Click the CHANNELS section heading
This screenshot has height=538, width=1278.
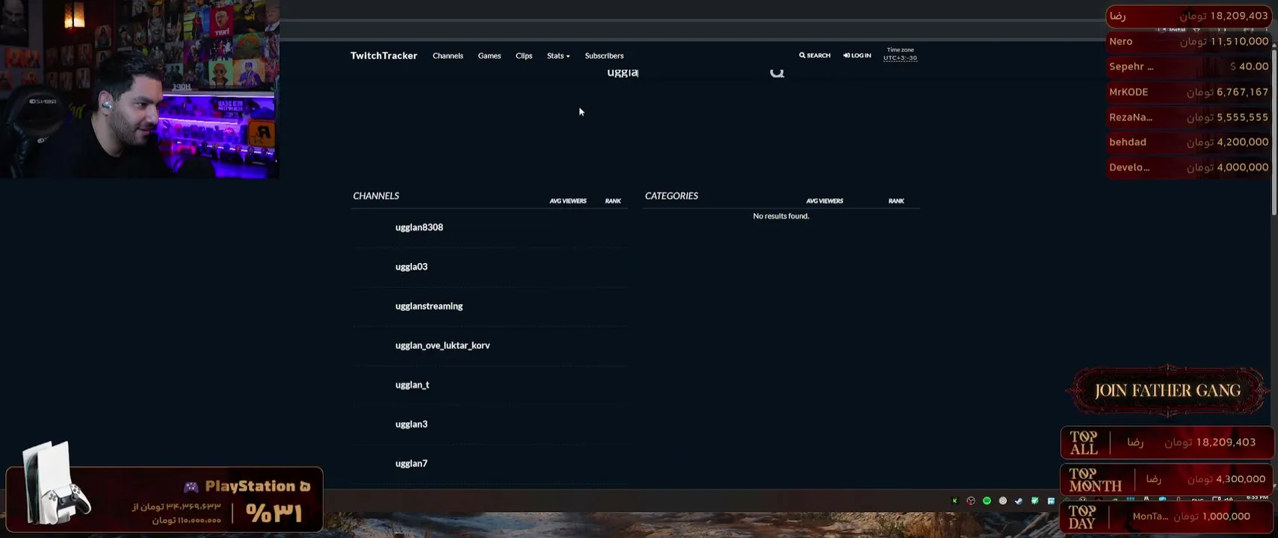tap(376, 196)
